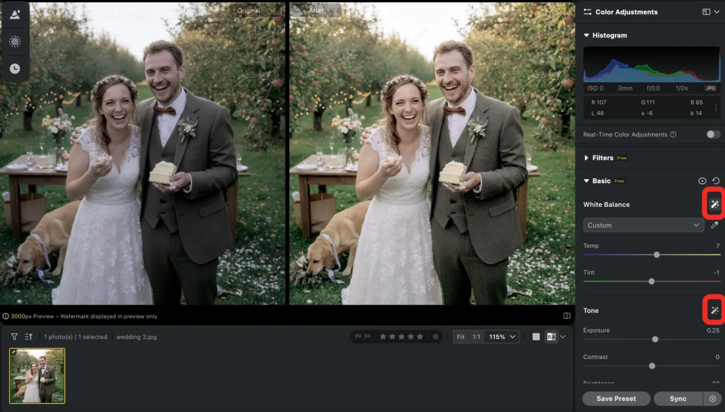Open the White Balance picker next to Custom
The image size is (725, 412).
coord(714,224)
